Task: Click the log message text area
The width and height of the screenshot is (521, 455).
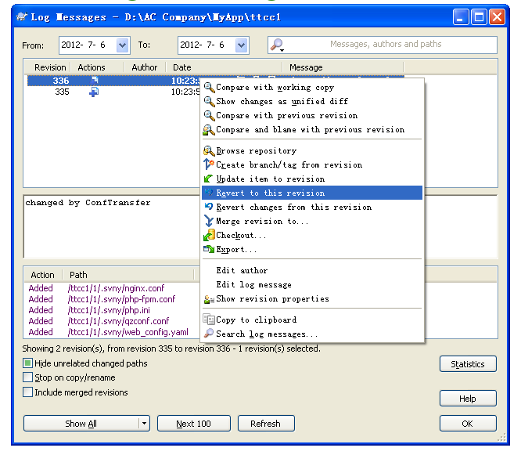Action: [x=111, y=226]
